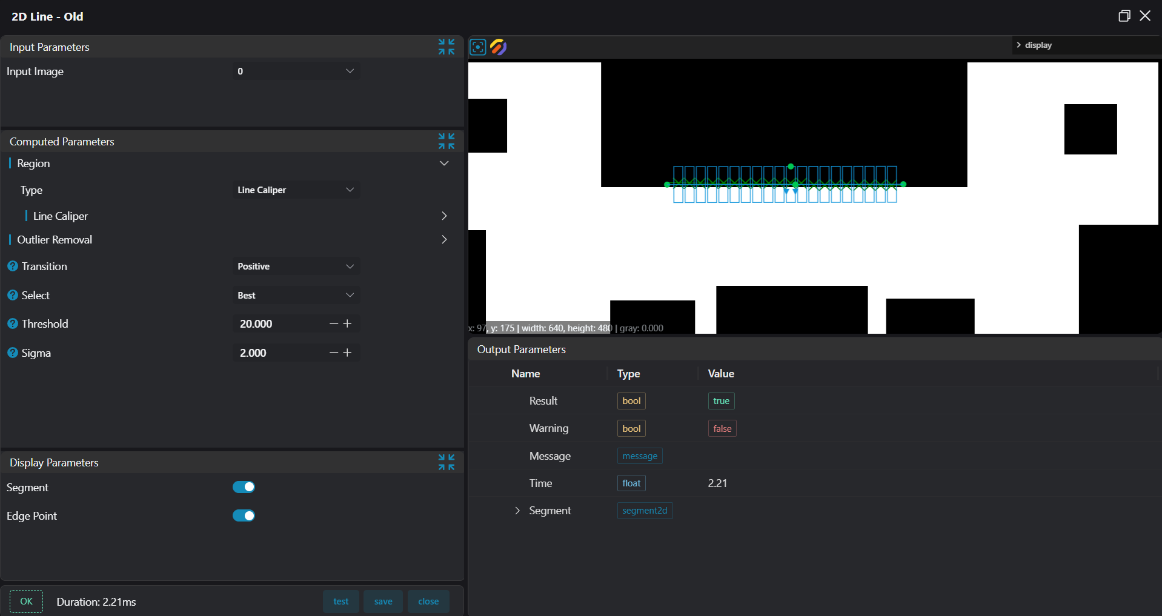The width and height of the screenshot is (1162, 616).
Task: Open the Transition dropdown set to Positive
Action: pos(296,267)
